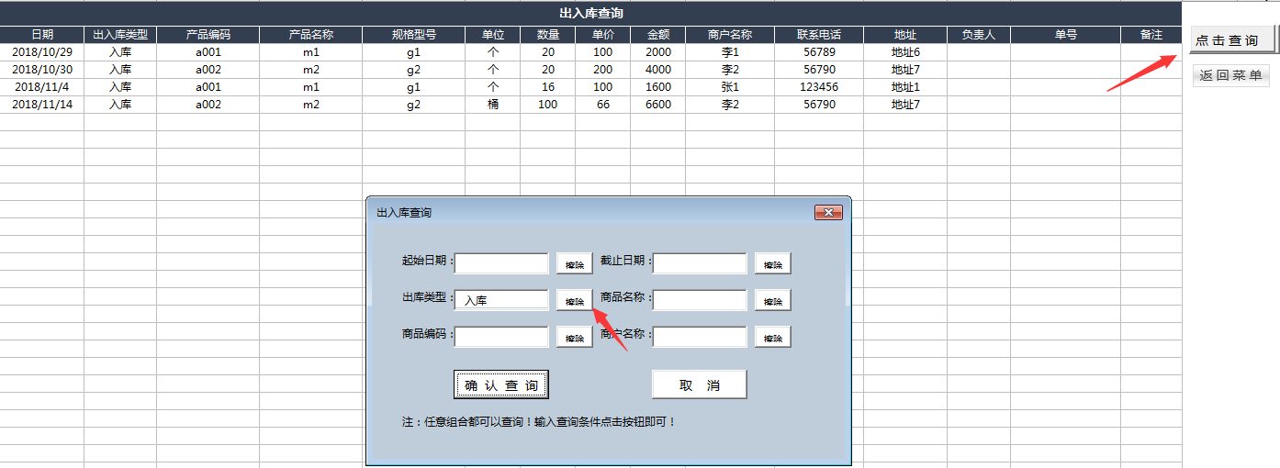1280x468 pixels.
Task: Erase the upper 商品名称 field with 擦除
Action: (x=773, y=301)
